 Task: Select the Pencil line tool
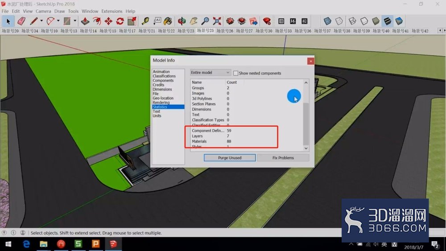pos(34,21)
